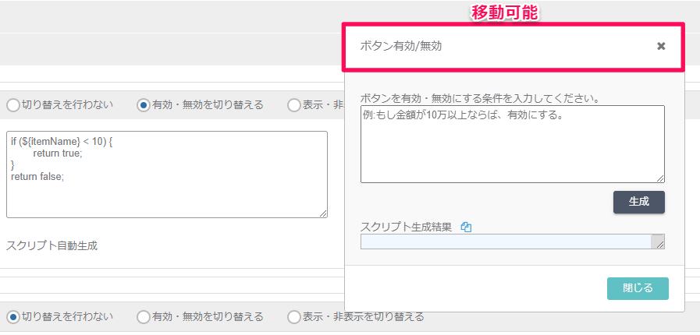Viewport: 700px width, 335px height.
Task: Select lower row 有効・無効を切り替える radio
Action: (144, 317)
